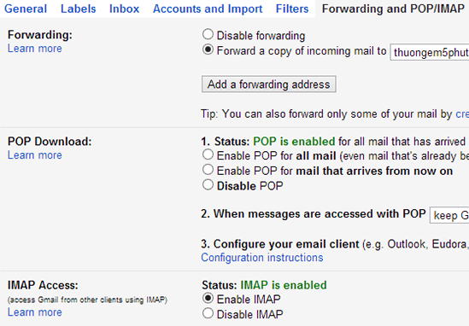Select Forwarding and POP/IMAP tab
This screenshot has height=326, width=469.
click(393, 9)
